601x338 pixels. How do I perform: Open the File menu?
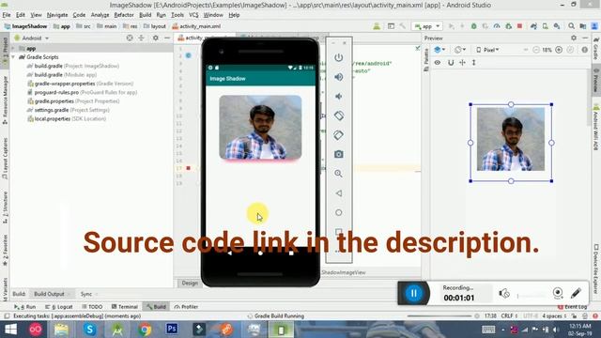[x=7, y=15]
